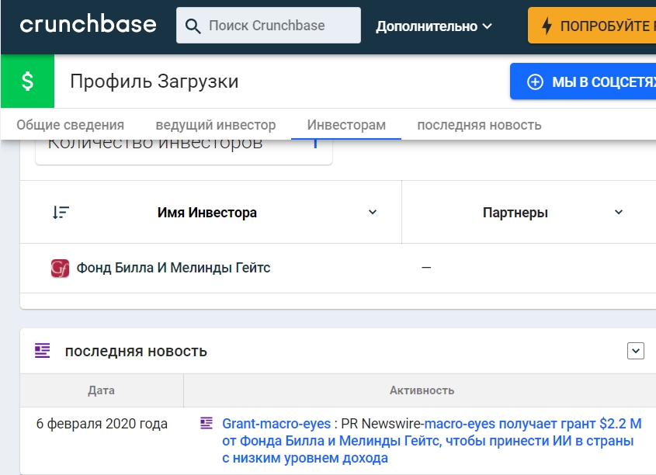Select the Инвесторам tab
The width and height of the screenshot is (656, 475).
click(x=346, y=125)
